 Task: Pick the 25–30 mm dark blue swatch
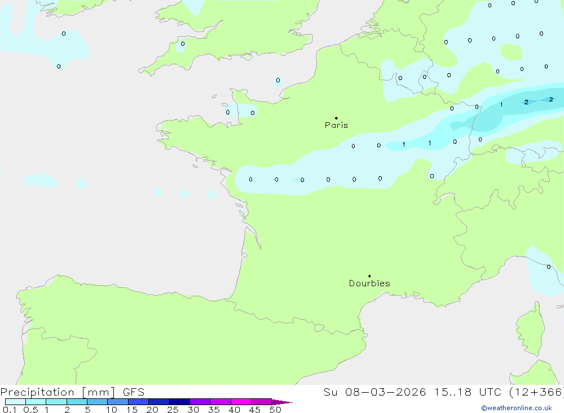(179, 402)
